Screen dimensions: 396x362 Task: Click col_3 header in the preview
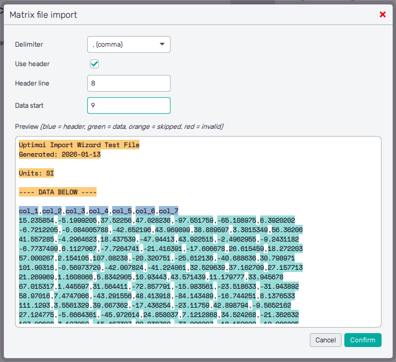[75, 211]
